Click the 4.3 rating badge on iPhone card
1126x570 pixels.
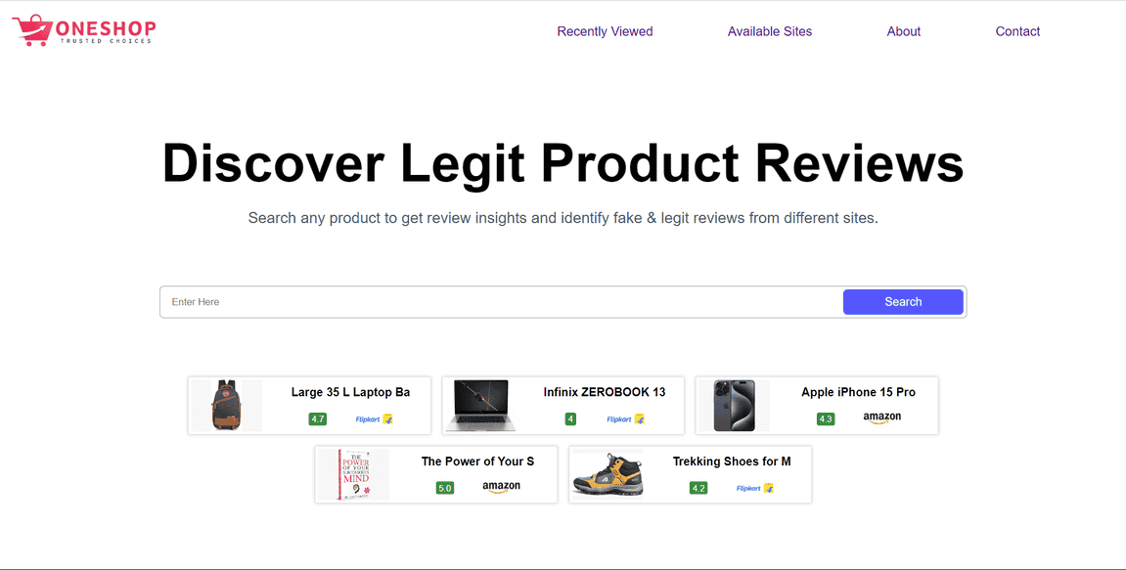point(826,419)
